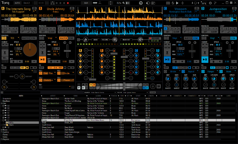Image resolution: width=238 pixels, height=144 pixels.
Task: Open settings gear in top toolbar
Action: [210, 3]
